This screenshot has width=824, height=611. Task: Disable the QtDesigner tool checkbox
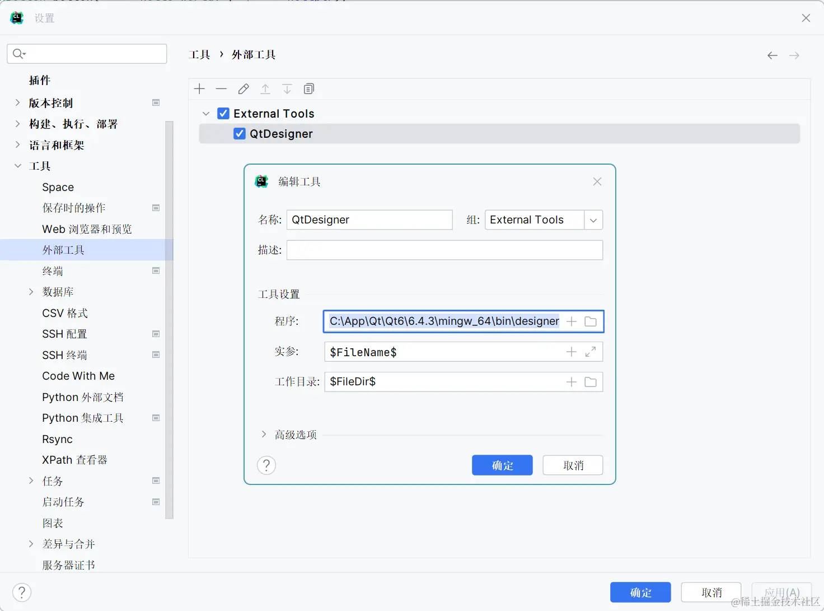pyautogui.click(x=239, y=133)
